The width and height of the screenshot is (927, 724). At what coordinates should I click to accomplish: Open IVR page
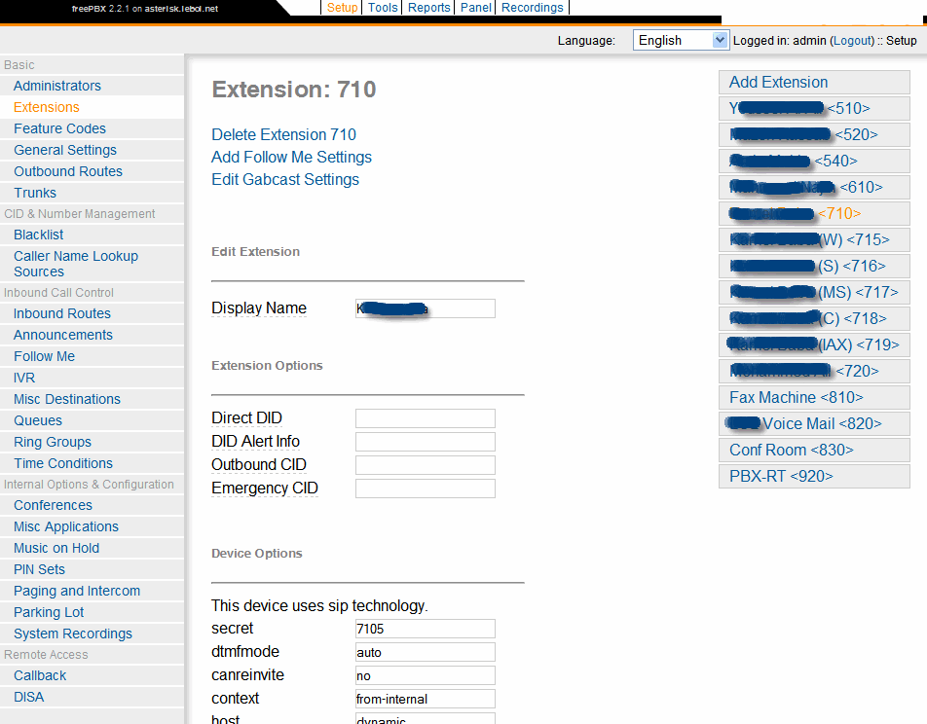(24, 379)
